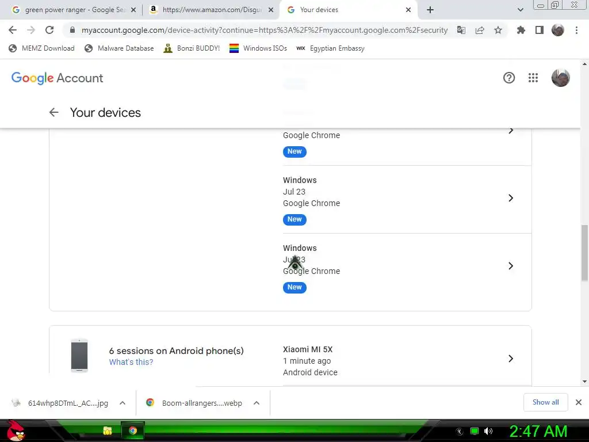
Task: Open Bonzi BUDDY! bookmark
Action: [192, 48]
